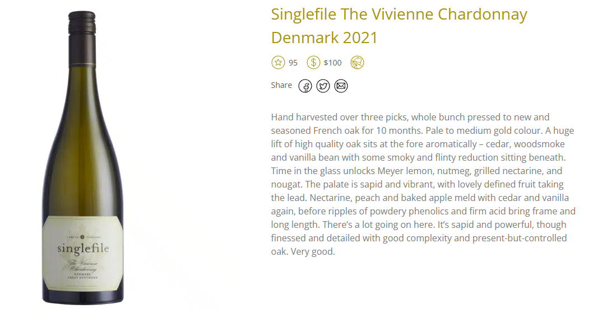Screen dimensions: 593x318
Task: Click 'Hand harvested over three picks' sentence
Action: click(339, 117)
